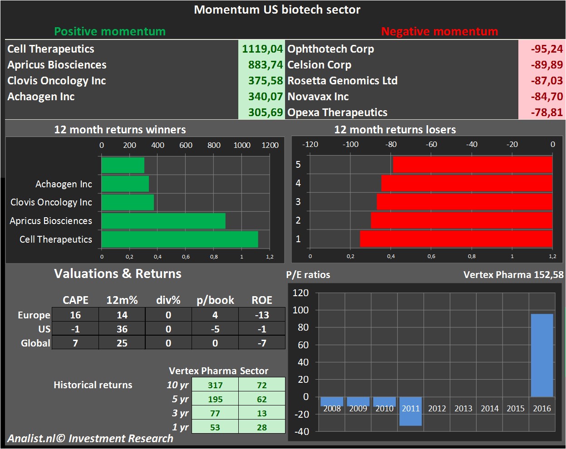Select the US 12m% cell showing 36
566x449 pixels.
pyautogui.click(x=121, y=329)
